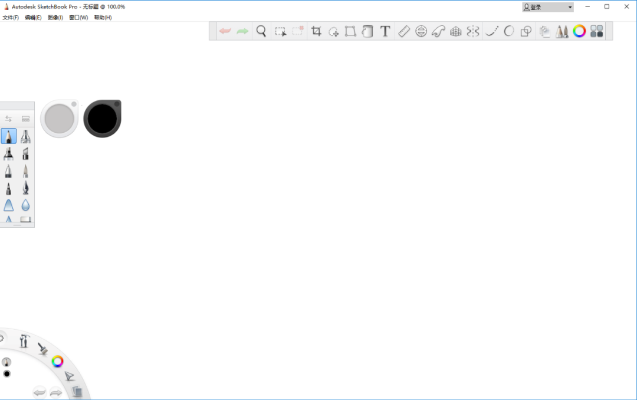Open the 文件(F) menu

pyautogui.click(x=11, y=18)
